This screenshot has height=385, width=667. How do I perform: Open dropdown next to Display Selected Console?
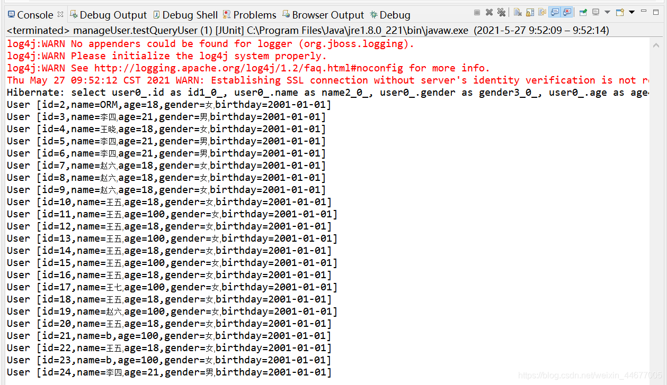pyautogui.click(x=607, y=12)
